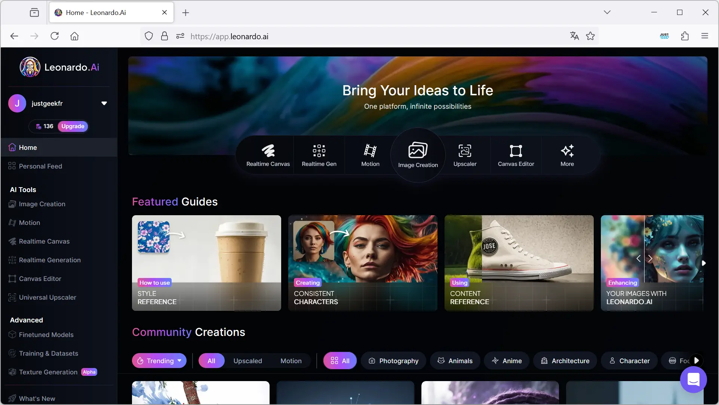Filter creations by Motion type
This screenshot has width=719, height=405.
tap(291, 361)
